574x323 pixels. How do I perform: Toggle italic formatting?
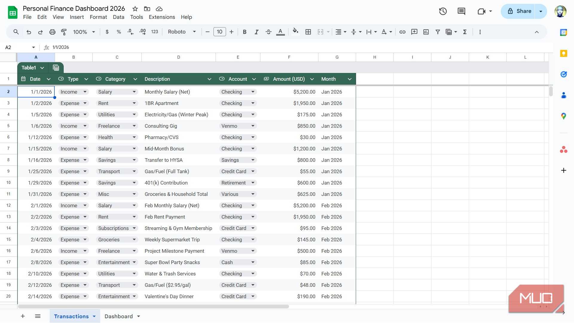click(x=256, y=32)
